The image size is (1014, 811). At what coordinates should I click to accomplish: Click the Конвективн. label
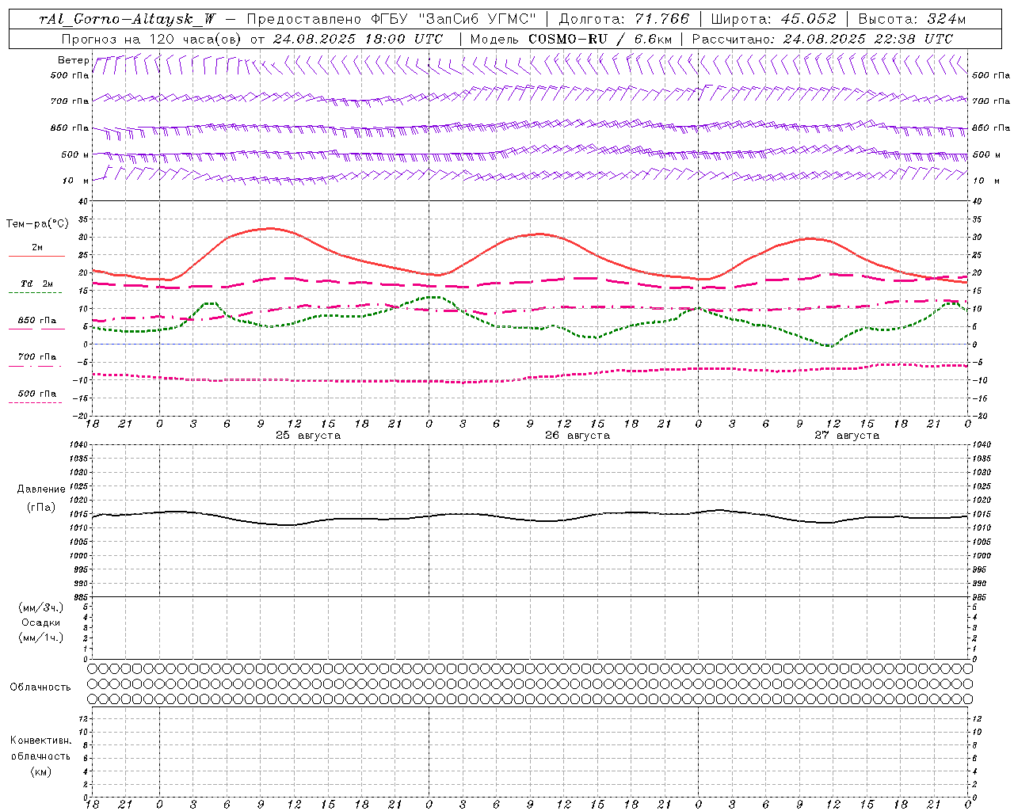(x=40, y=741)
